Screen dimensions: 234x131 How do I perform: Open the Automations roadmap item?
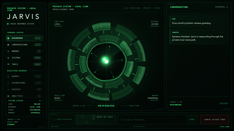[x=24, y=83]
